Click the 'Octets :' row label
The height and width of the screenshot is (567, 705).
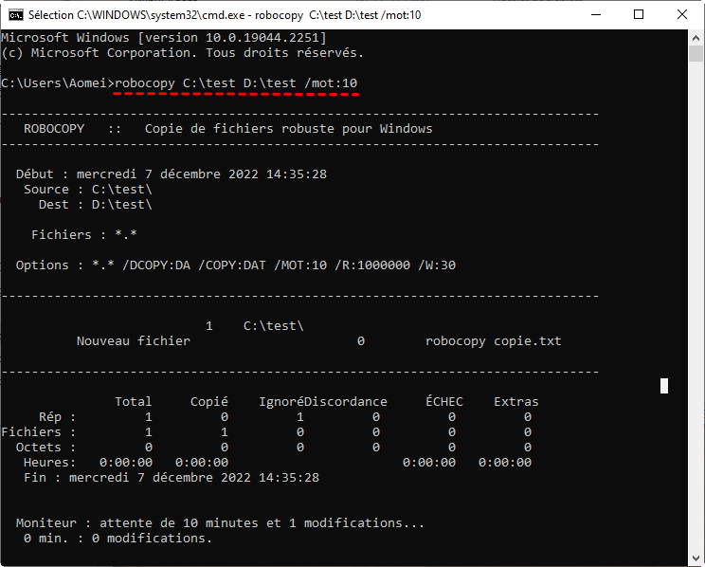pyautogui.click(x=45, y=448)
